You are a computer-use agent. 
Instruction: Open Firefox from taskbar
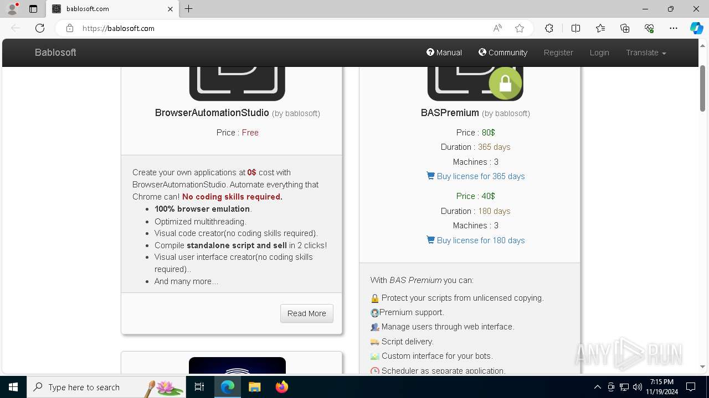[281, 387]
